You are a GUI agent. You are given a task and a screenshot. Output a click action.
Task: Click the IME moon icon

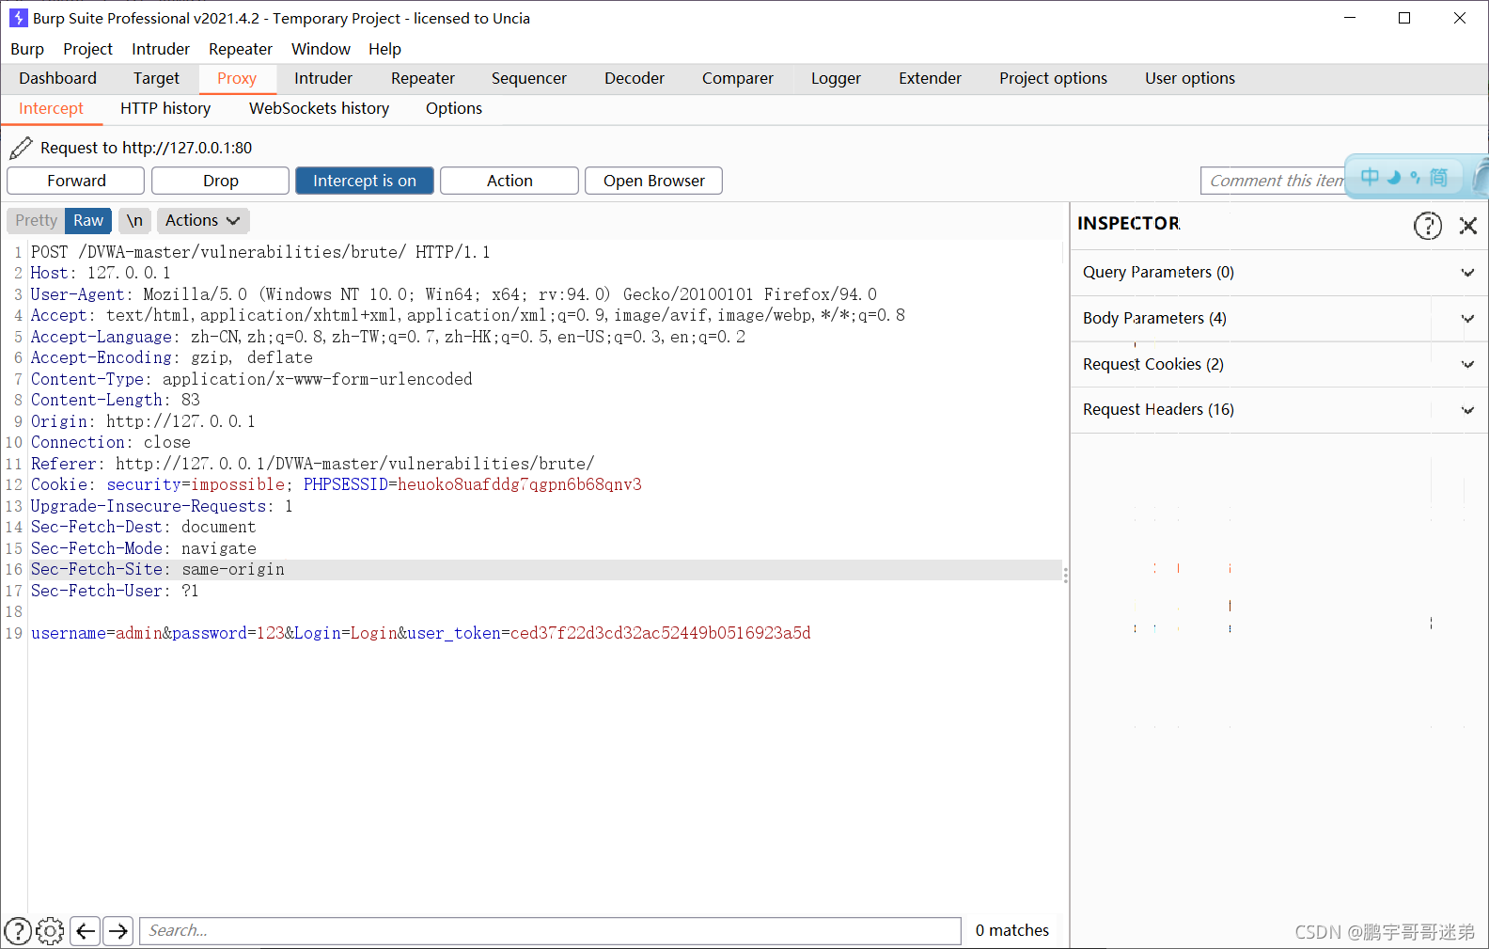tap(1394, 177)
